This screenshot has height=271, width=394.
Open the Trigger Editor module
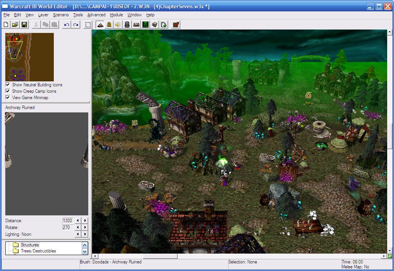point(109,25)
